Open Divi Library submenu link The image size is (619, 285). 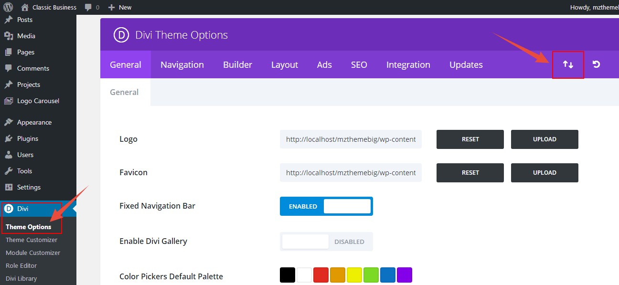pos(21,278)
